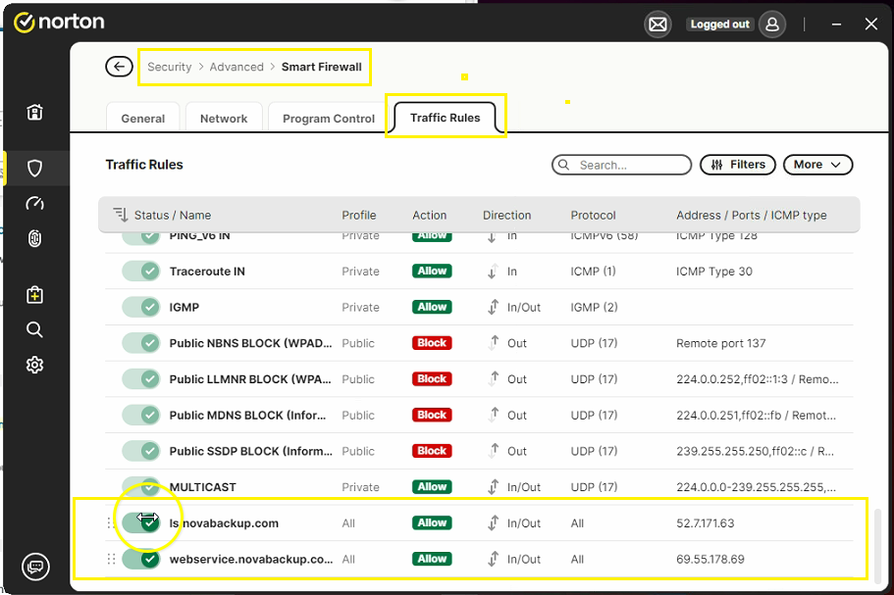894x595 pixels.
Task: Open the magnifier search icon in sidebar
Action: [x=34, y=329]
